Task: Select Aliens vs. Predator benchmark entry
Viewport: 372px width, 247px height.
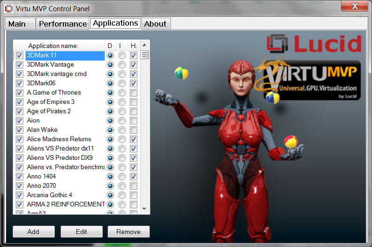Action: point(65,167)
